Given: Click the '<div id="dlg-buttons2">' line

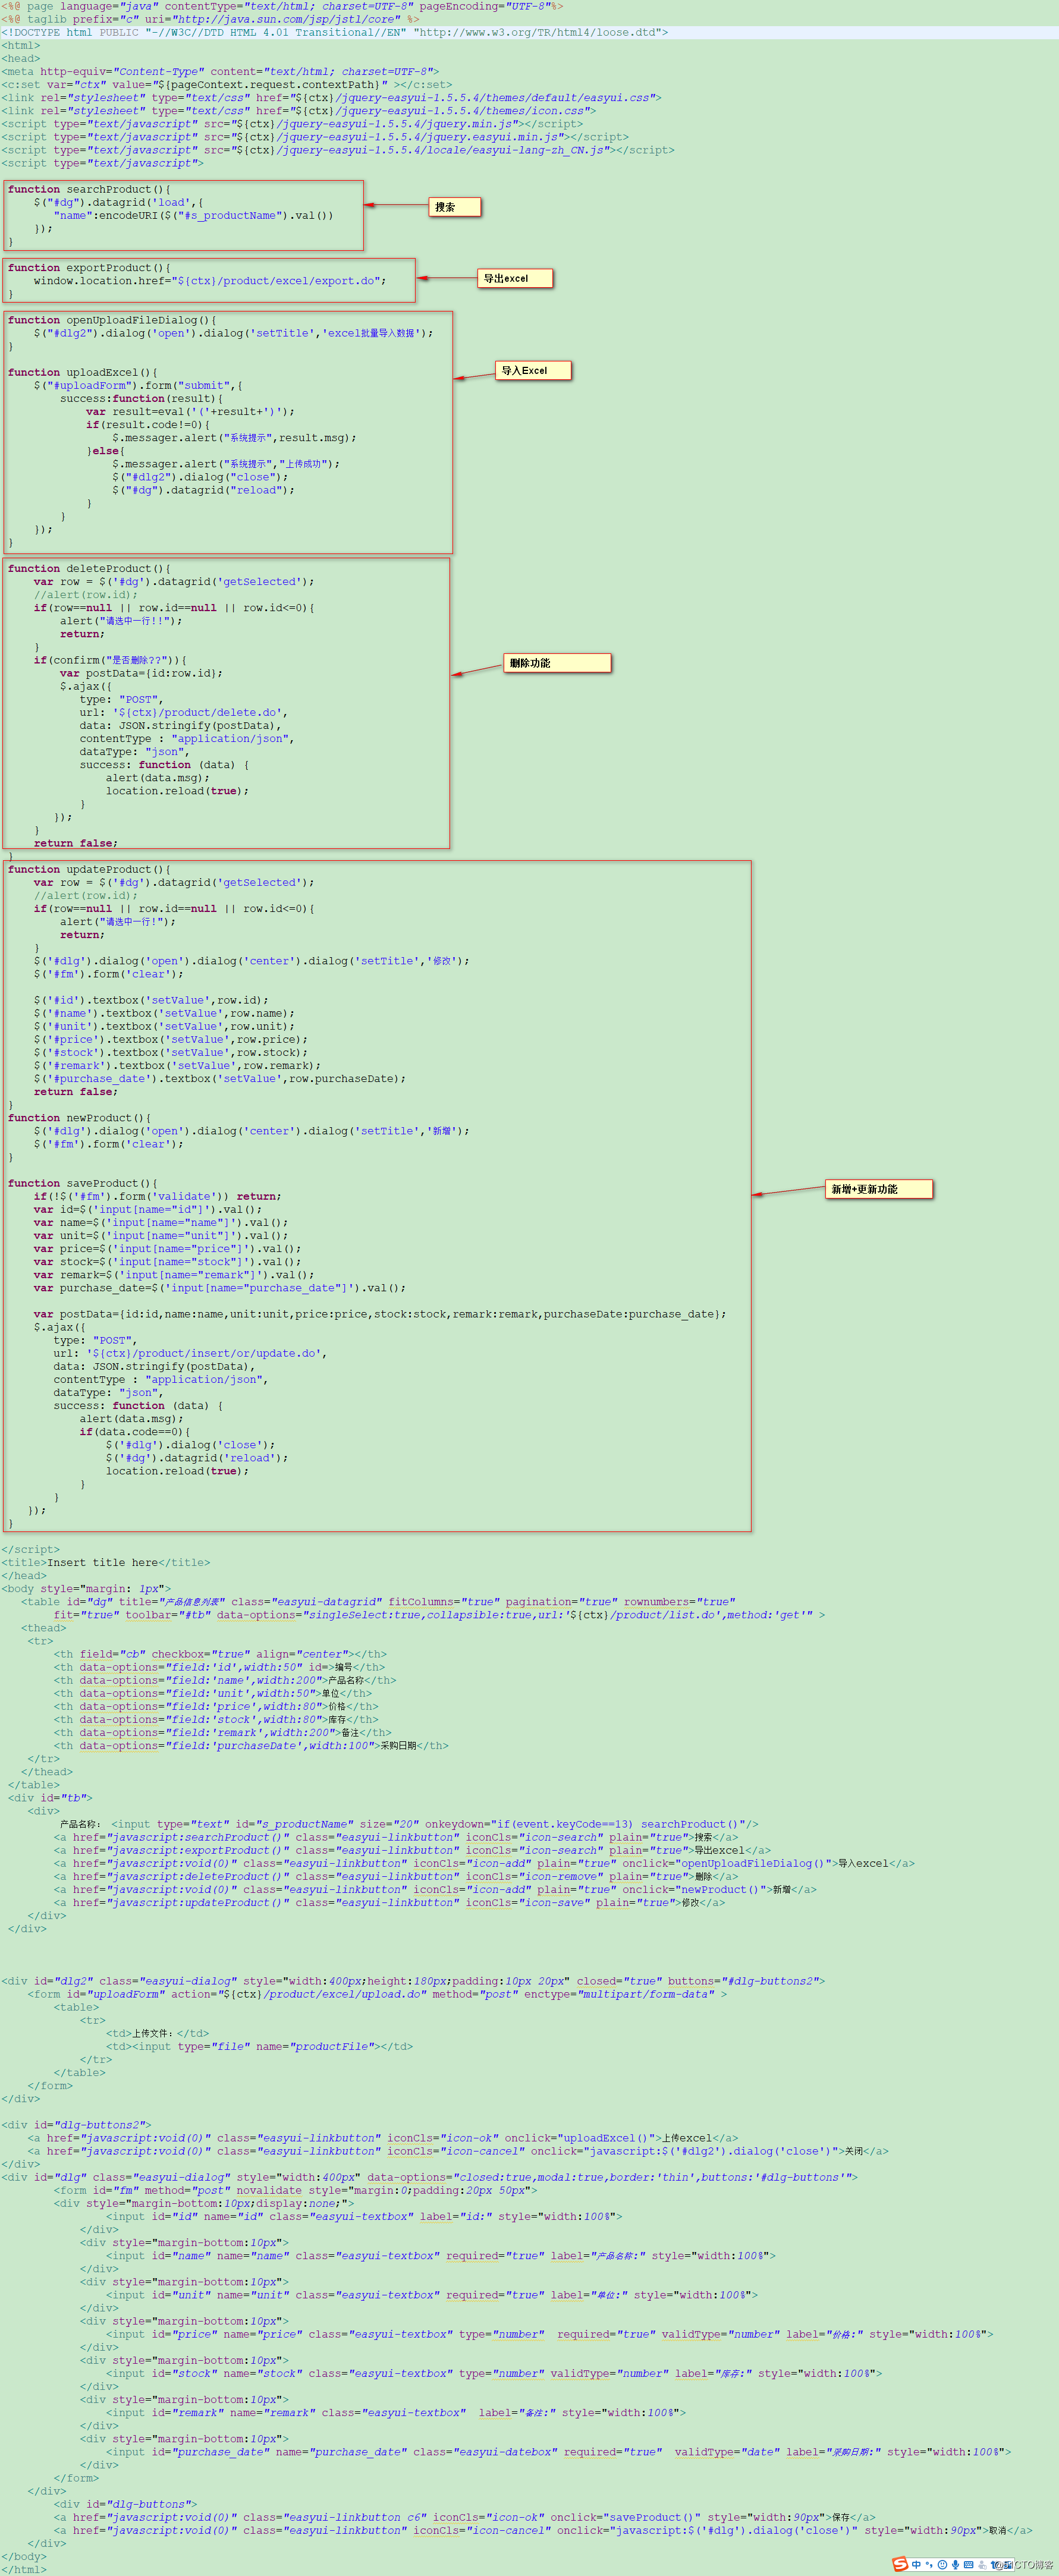Looking at the screenshot, I should [76, 2124].
